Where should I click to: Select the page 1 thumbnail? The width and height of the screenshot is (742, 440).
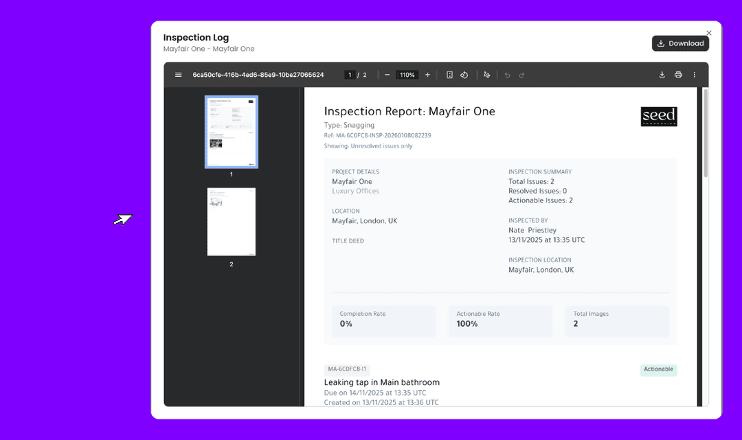232,132
